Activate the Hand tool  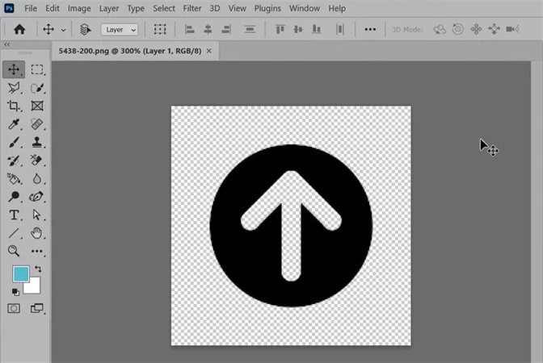[x=37, y=233]
